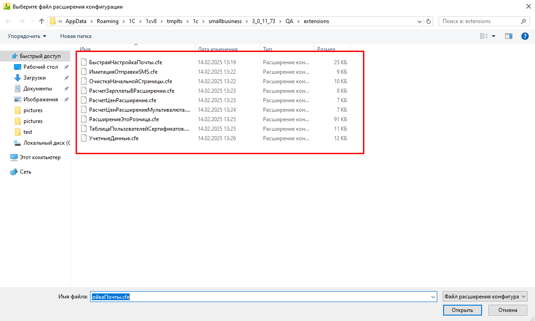Click the view mode icon

pos(484,36)
